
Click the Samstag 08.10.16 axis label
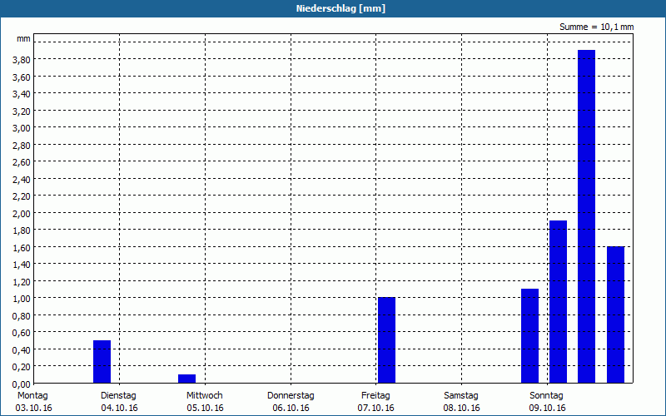pos(461,402)
